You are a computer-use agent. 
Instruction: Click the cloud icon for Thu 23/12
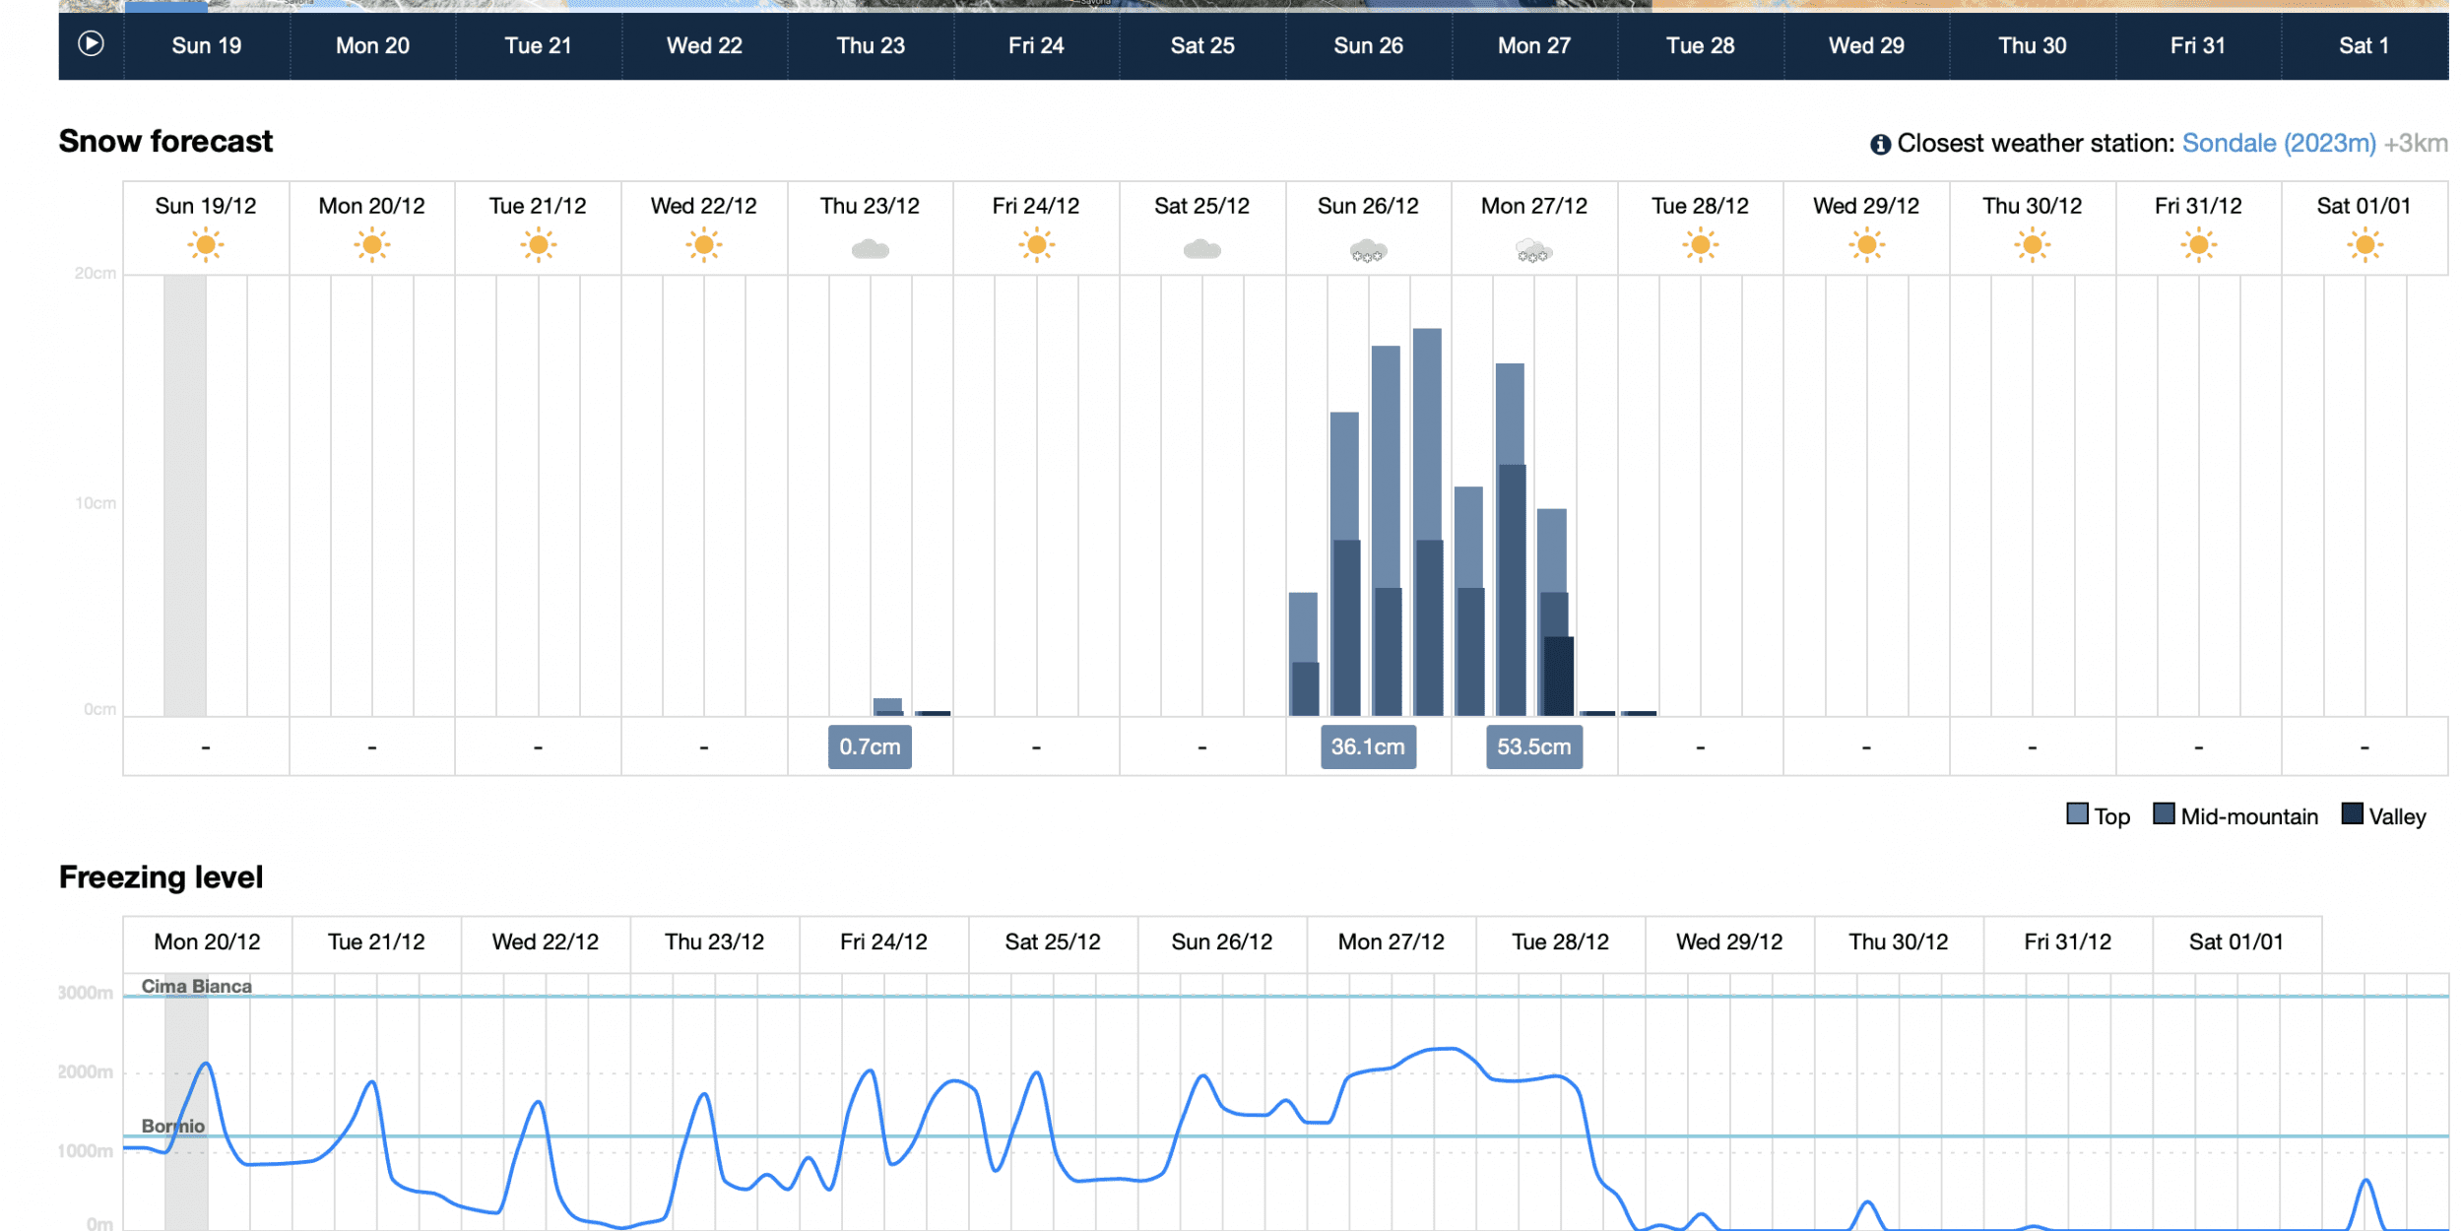[870, 249]
